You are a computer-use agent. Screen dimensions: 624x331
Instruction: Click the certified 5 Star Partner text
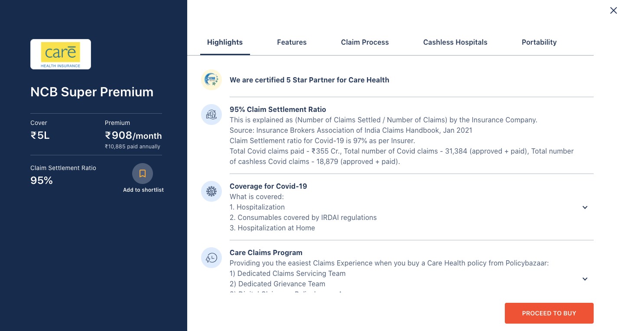click(309, 80)
